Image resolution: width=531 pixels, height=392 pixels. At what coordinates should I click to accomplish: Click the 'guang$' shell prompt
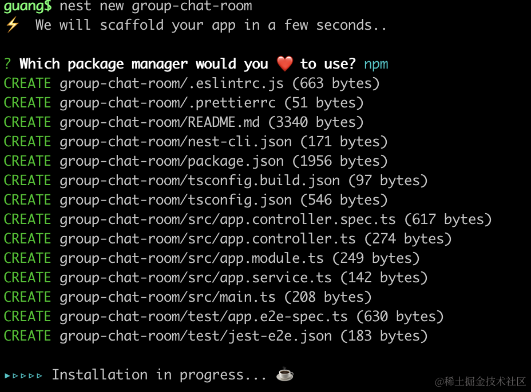coord(27,7)
